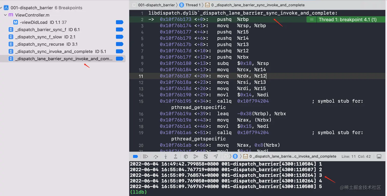Continue program execution in the debug bar

click(146, 156)
